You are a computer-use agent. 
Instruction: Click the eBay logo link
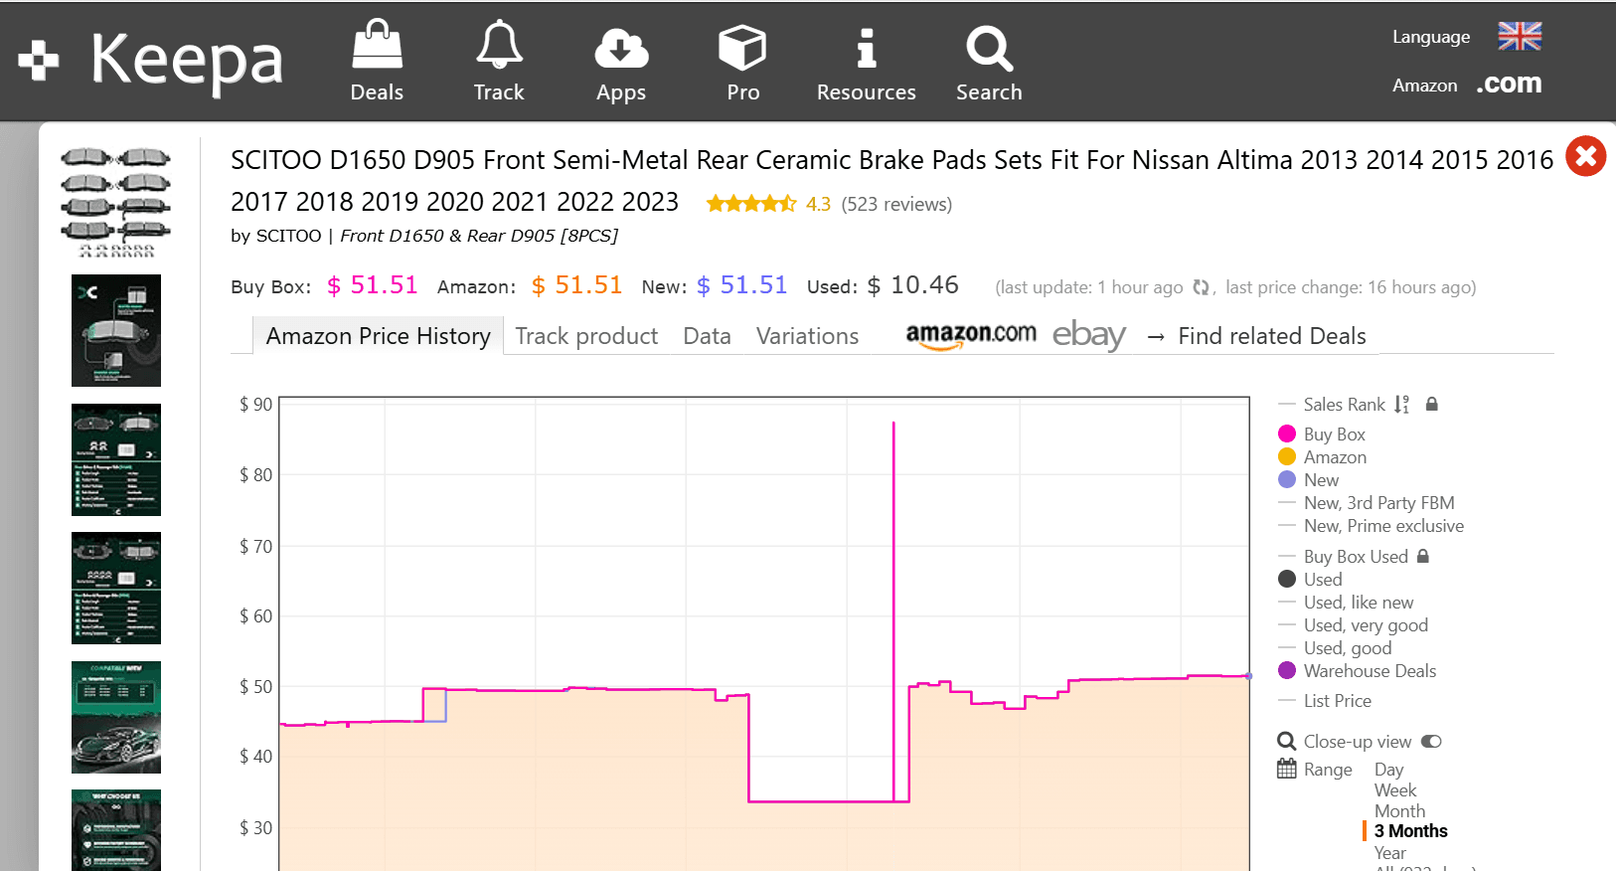[x=1088, y=335]
